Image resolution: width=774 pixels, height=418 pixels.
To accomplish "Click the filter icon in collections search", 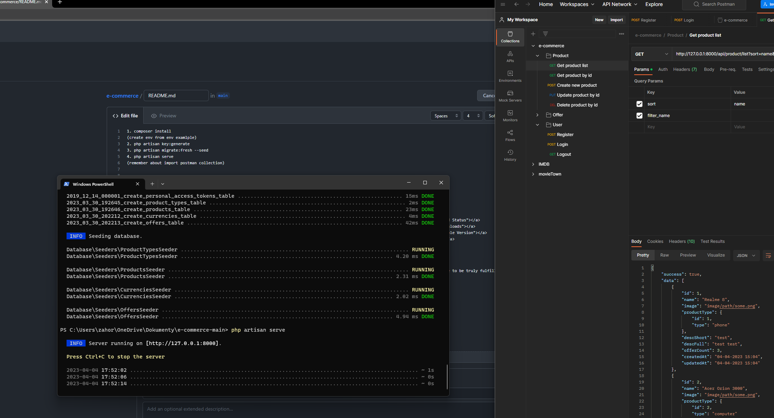I will [x=545, y=34].
